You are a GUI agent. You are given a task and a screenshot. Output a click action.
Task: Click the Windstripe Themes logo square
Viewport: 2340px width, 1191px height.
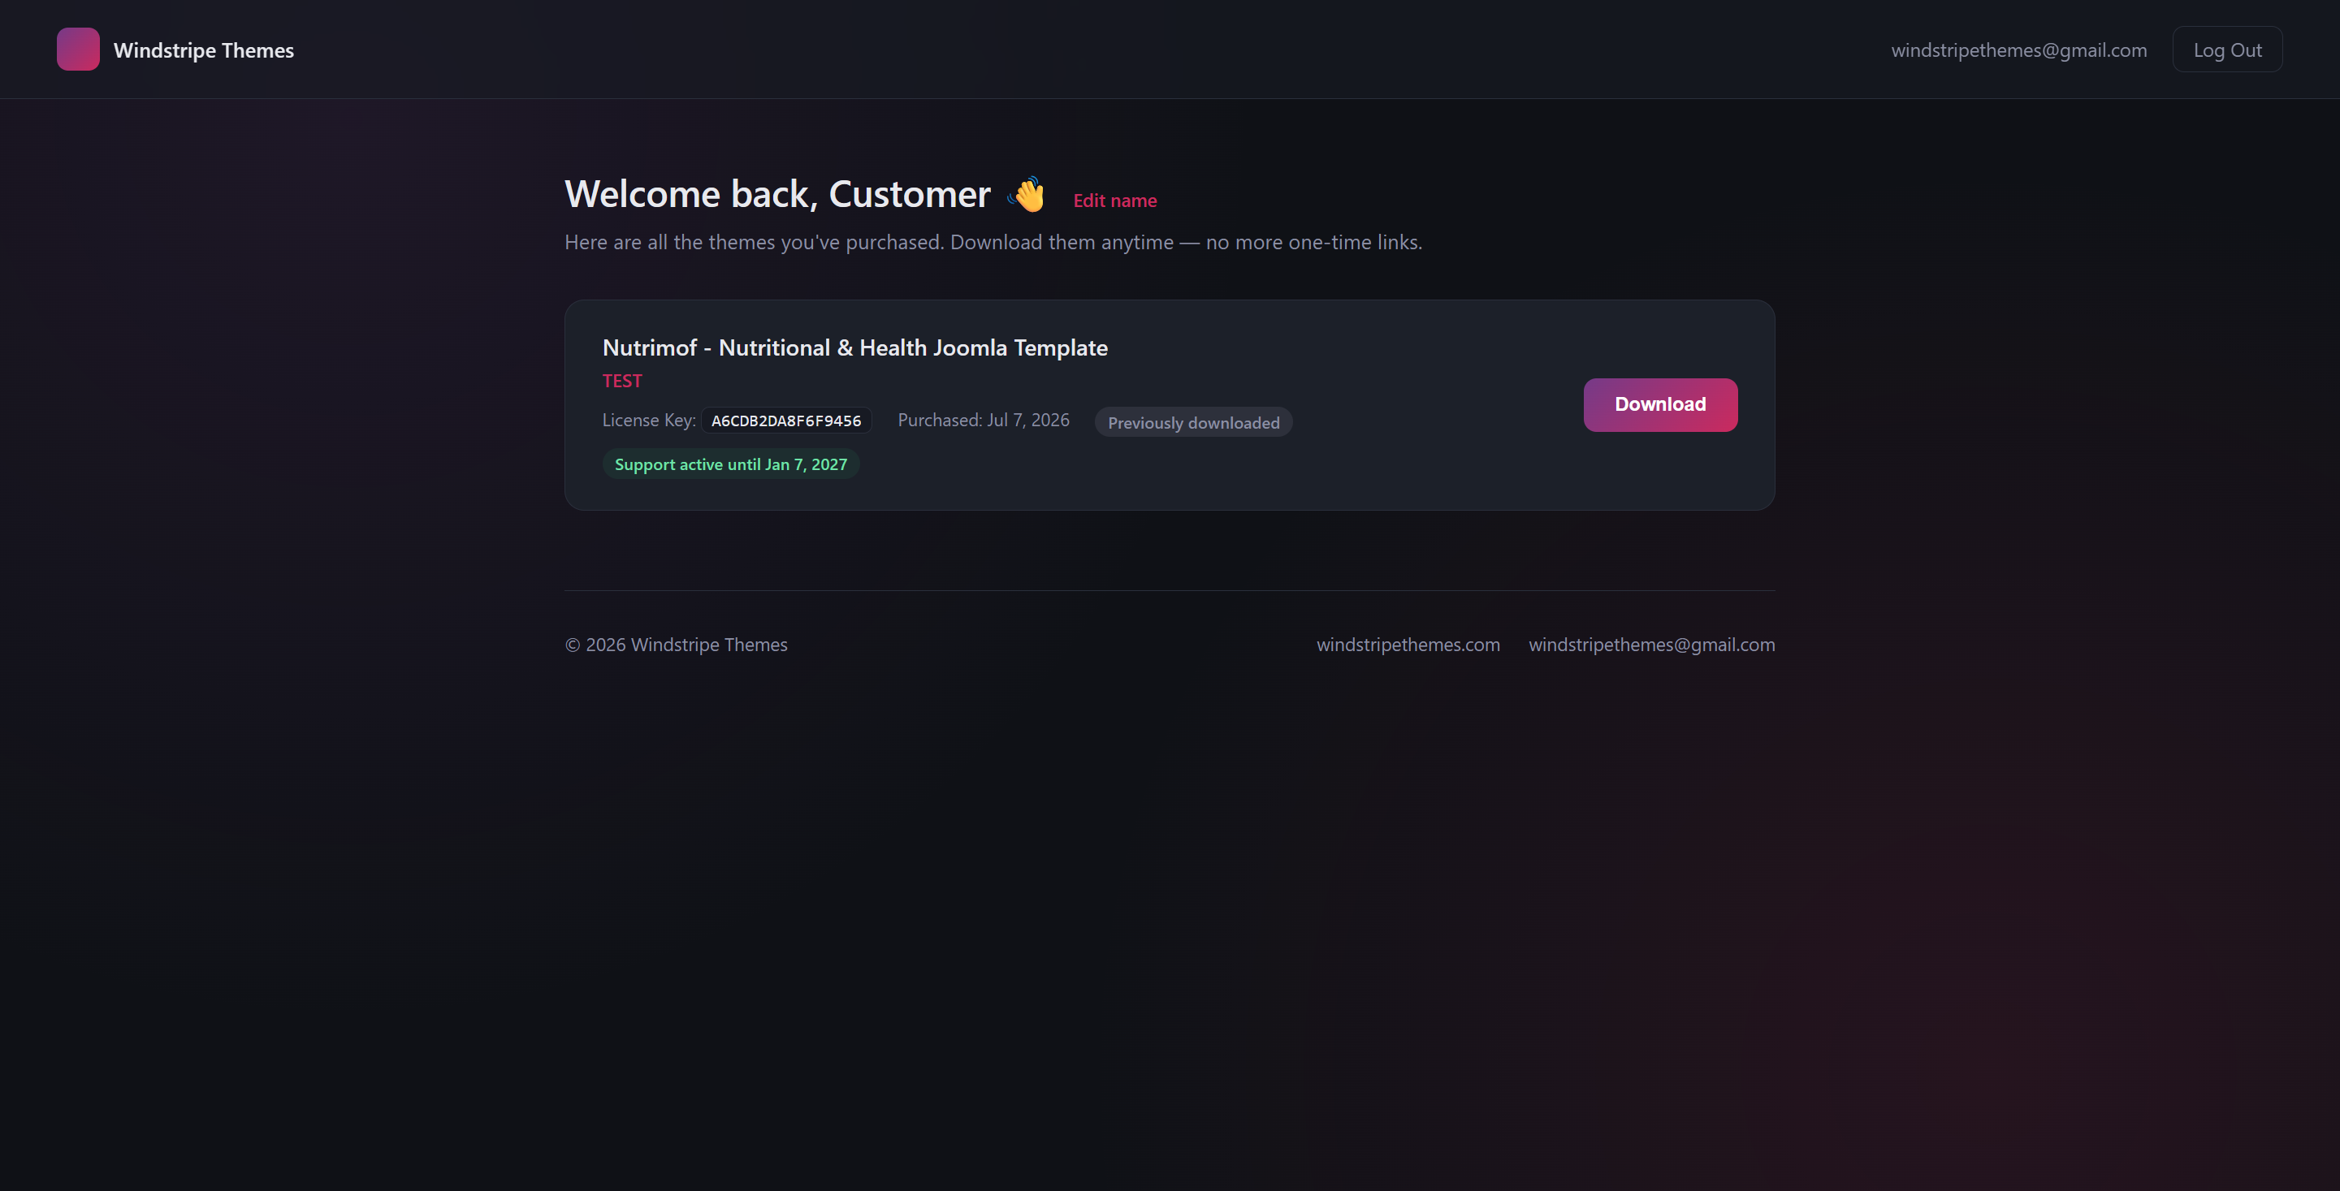point(78,49)
